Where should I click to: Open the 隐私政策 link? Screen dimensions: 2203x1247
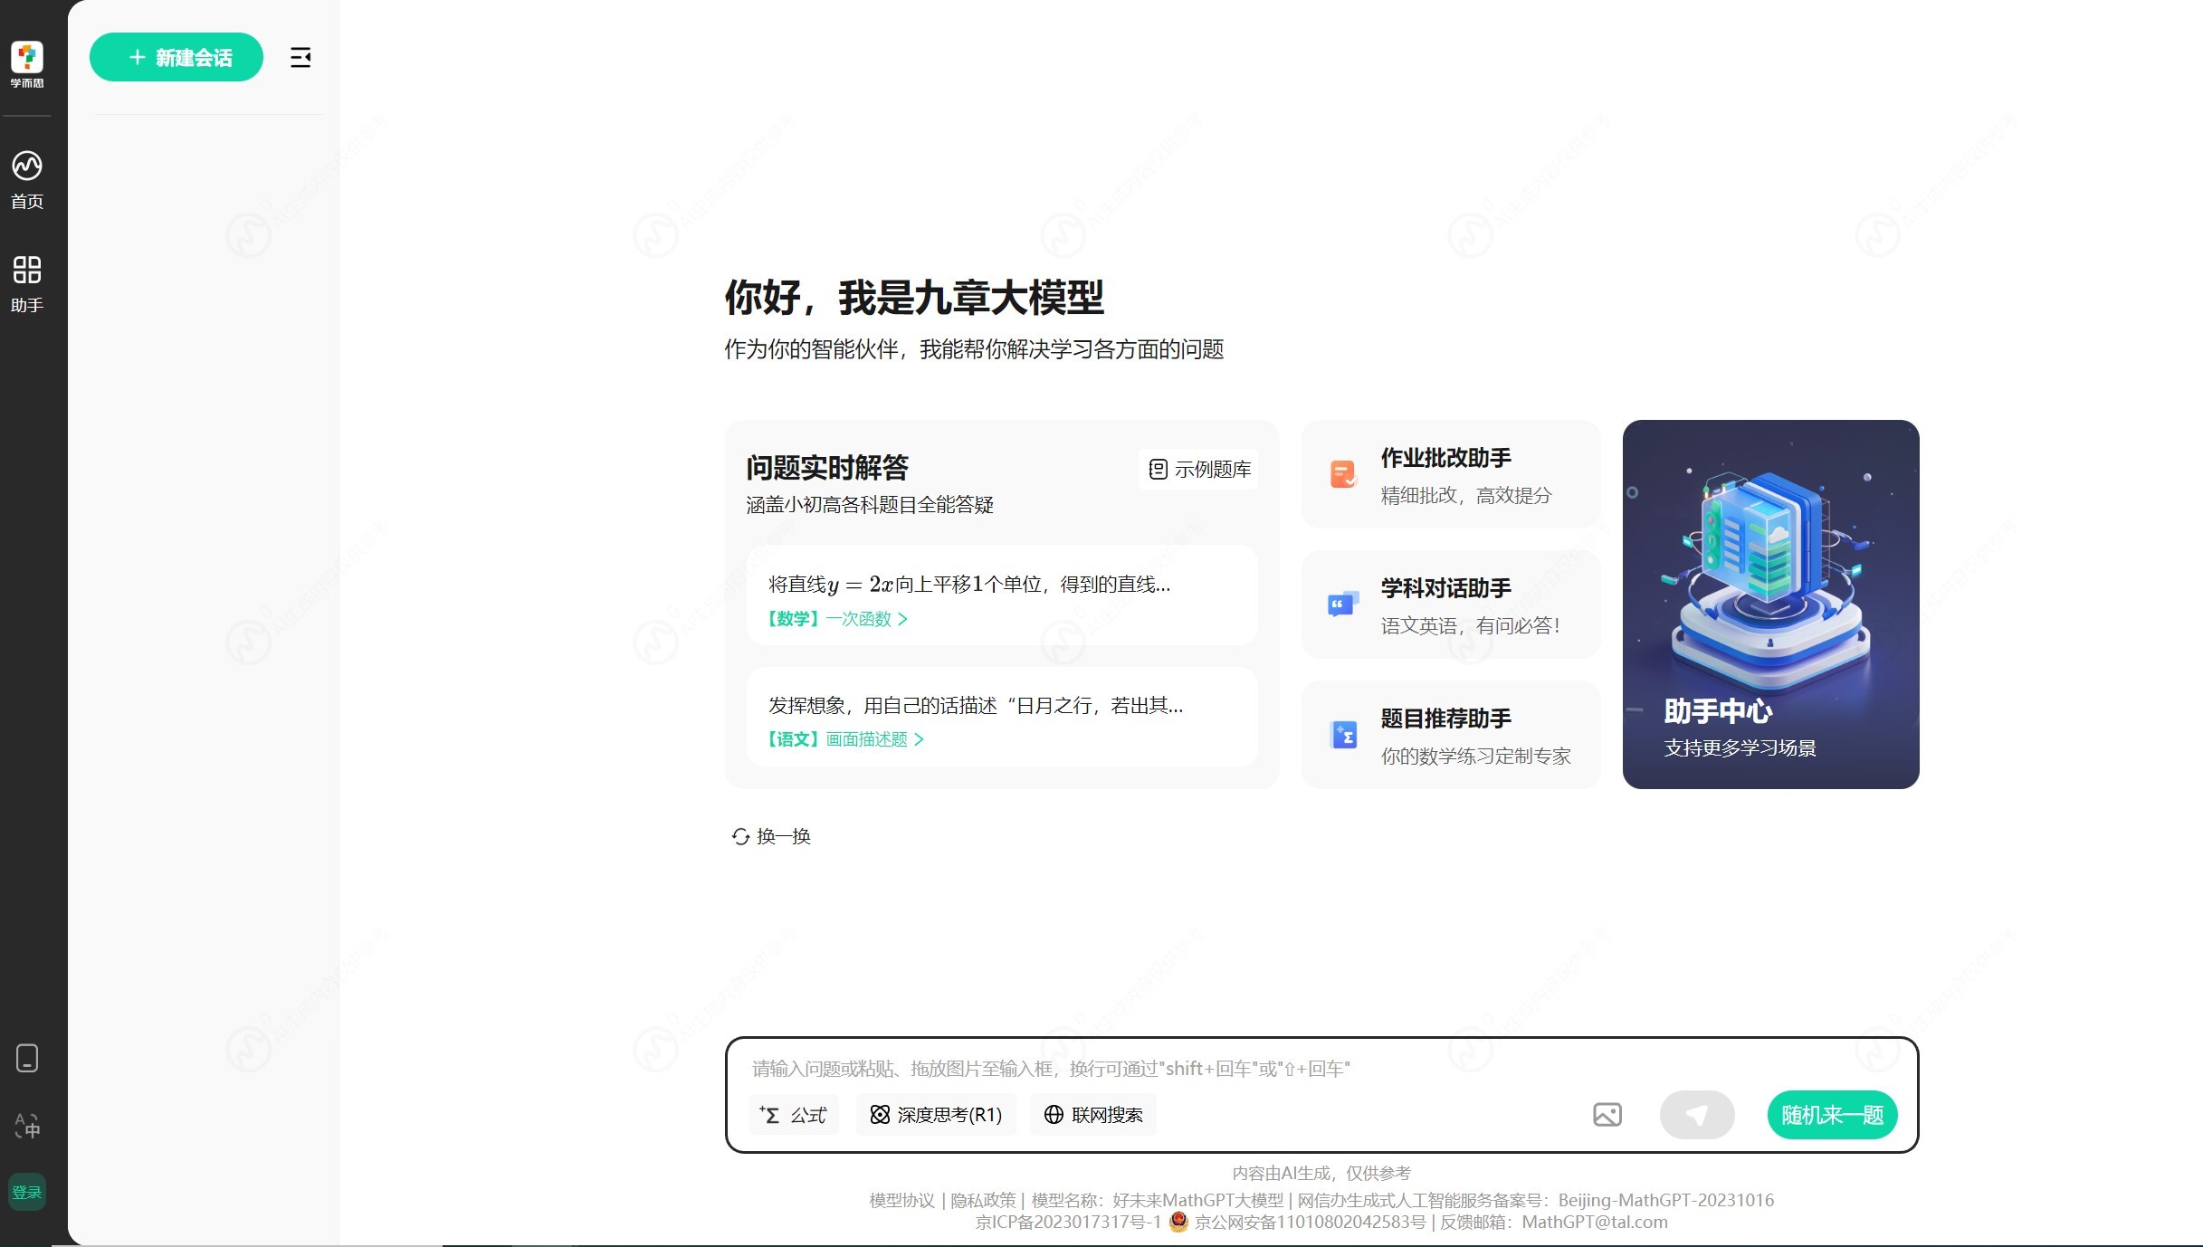[x=983, y=1200]
